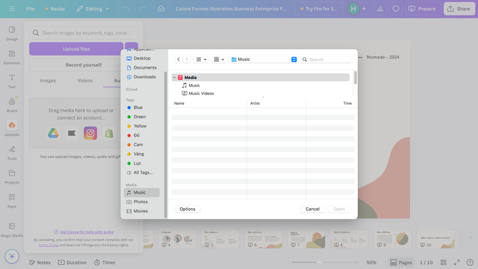Image resolution: width=478 pixels, height=269 pixels.
Task: Open the File menu
Action: click(30, 8)
